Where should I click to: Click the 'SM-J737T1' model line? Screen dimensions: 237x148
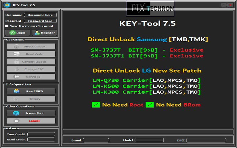click(x=147, y=56)
